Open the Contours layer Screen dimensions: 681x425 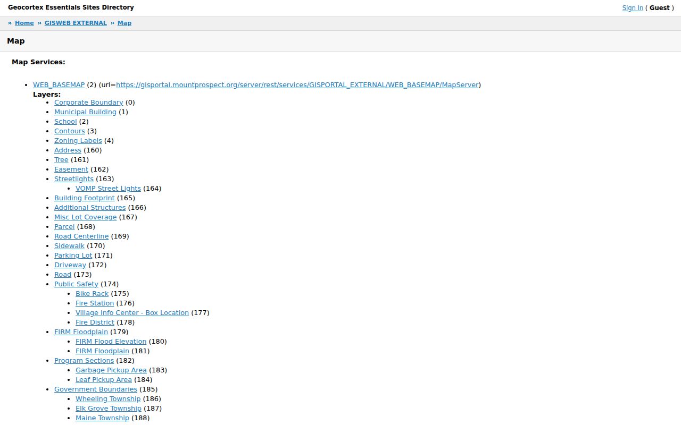[70, 131]
